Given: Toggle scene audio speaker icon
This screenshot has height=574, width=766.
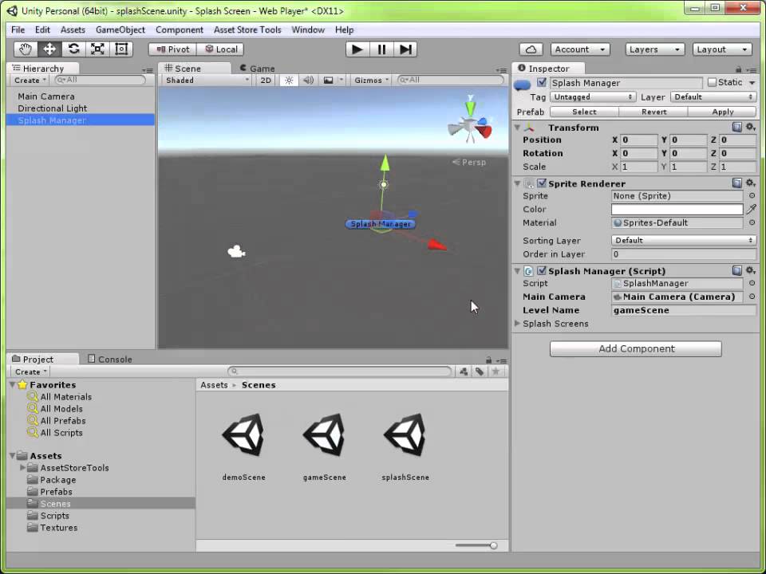Looking at the screenshot, I should coord(308,80).
